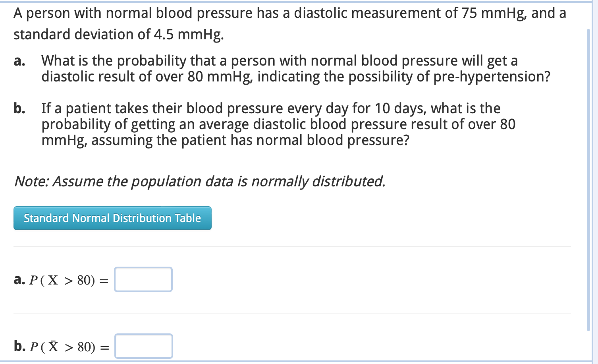Click the word 'Note:' in the italic line

click(x=32, y=181)
